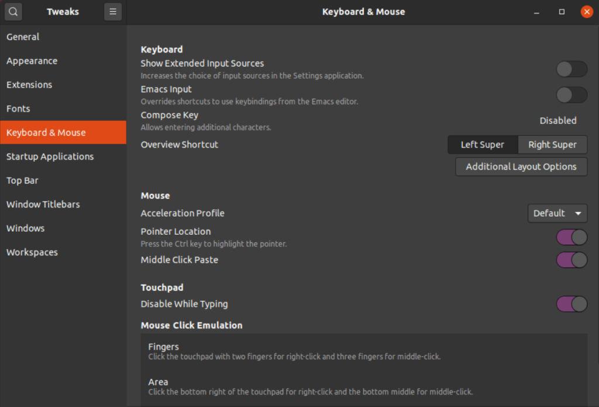Click the search icon in Tweaks header

point(13,12)
